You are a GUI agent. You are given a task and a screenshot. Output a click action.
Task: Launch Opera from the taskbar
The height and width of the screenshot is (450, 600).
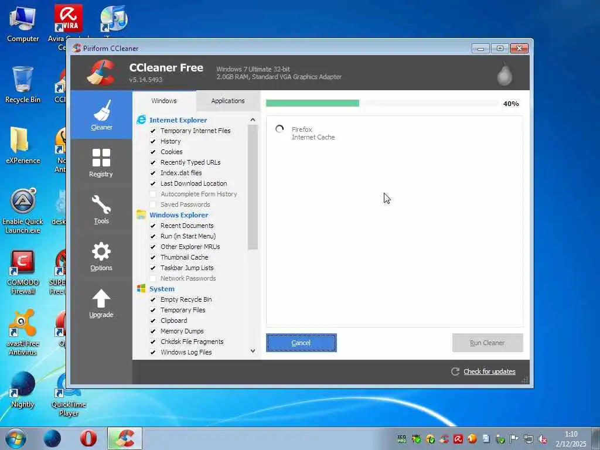point(88,438)
